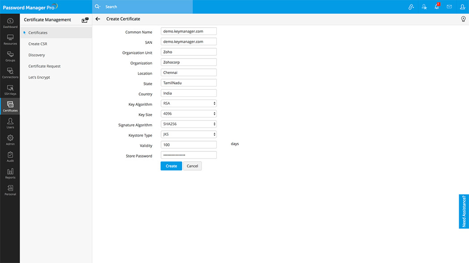Open the Signature Algorithm dropdown
Image resolution: width=469 pixels, height=263 pixels.
point(188,124)
